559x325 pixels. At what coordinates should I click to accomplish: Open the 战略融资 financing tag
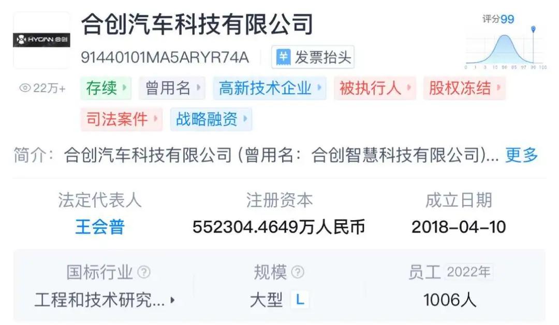(x=211, y=119)
